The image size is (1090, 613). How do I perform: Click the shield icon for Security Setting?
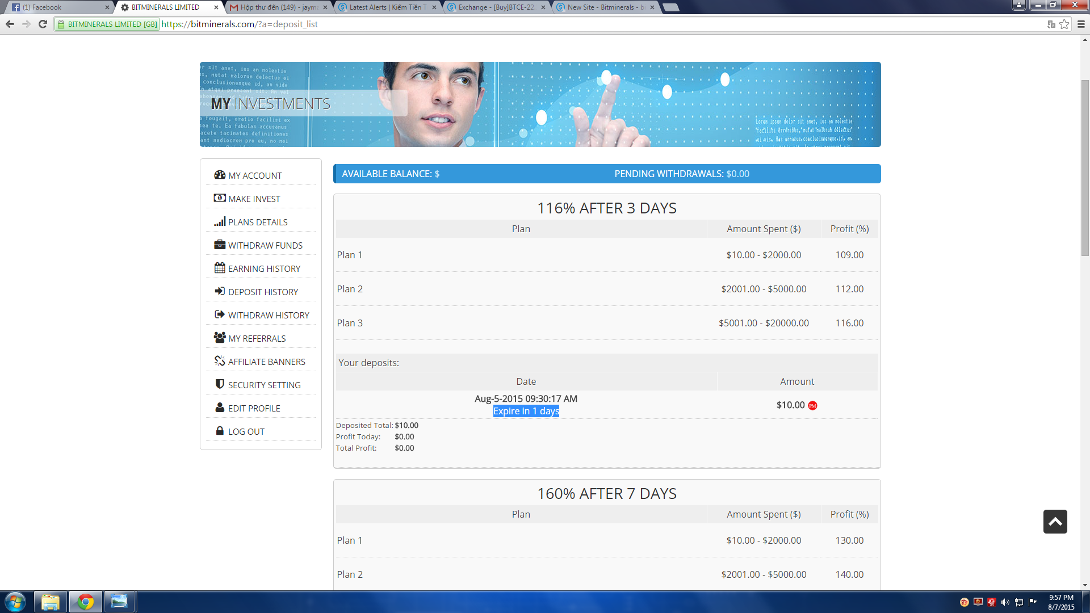click(x=220, y=384)
